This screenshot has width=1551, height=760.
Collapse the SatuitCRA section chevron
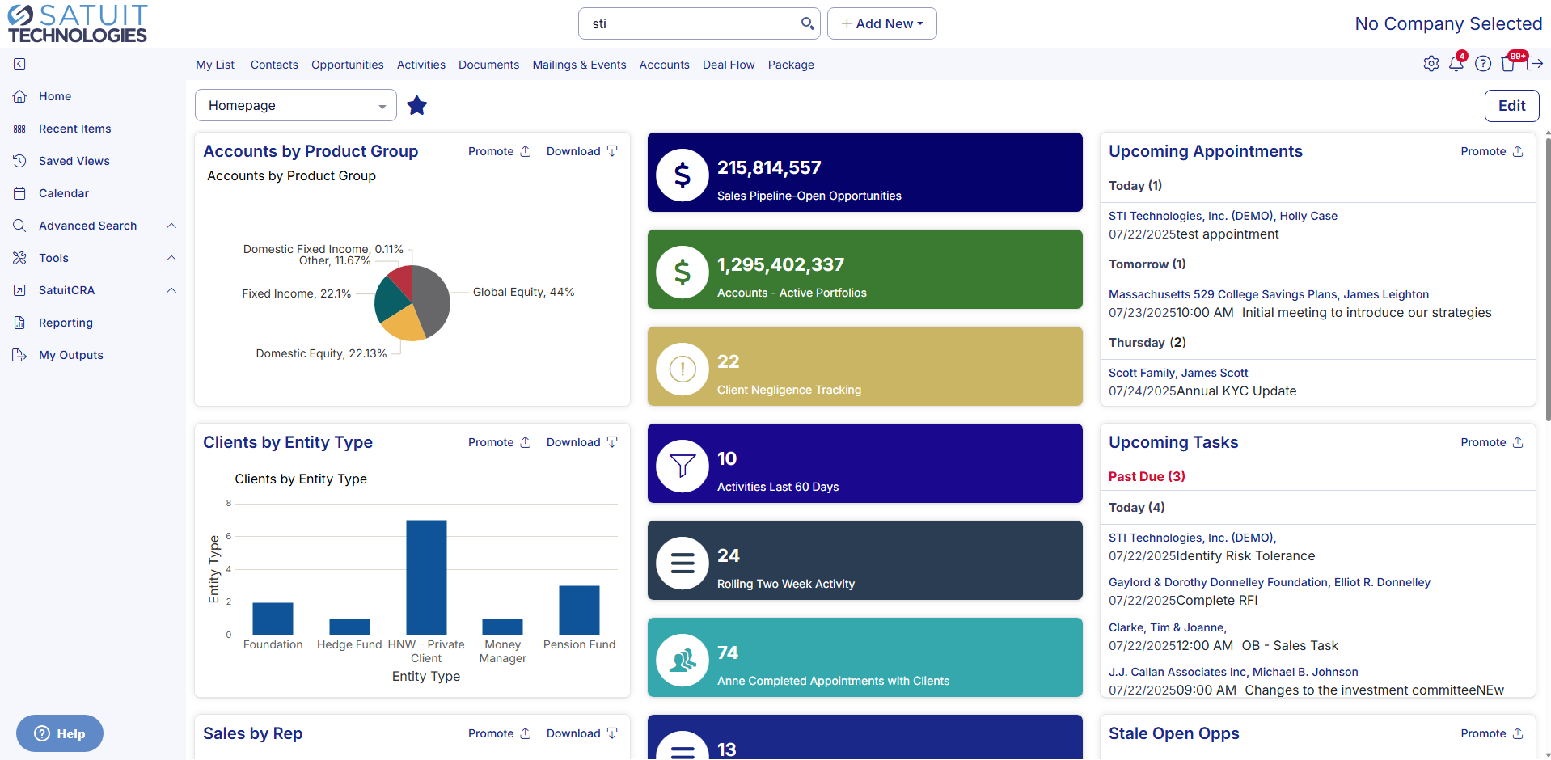(x=171, y=290)
